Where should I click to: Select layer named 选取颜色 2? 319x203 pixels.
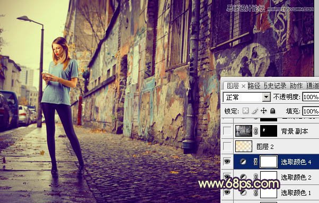(x=296, y=177)
